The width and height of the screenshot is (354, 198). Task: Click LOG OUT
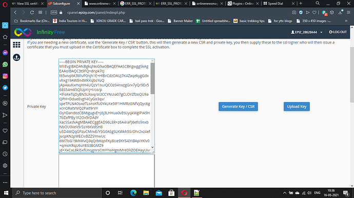(338, 32)
